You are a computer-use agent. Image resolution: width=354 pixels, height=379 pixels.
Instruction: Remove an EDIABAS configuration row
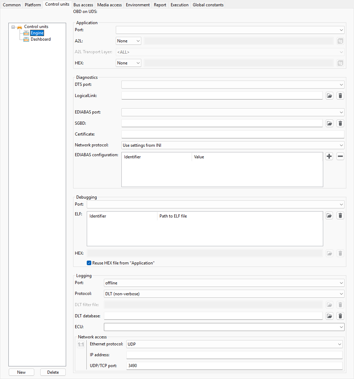340,156
